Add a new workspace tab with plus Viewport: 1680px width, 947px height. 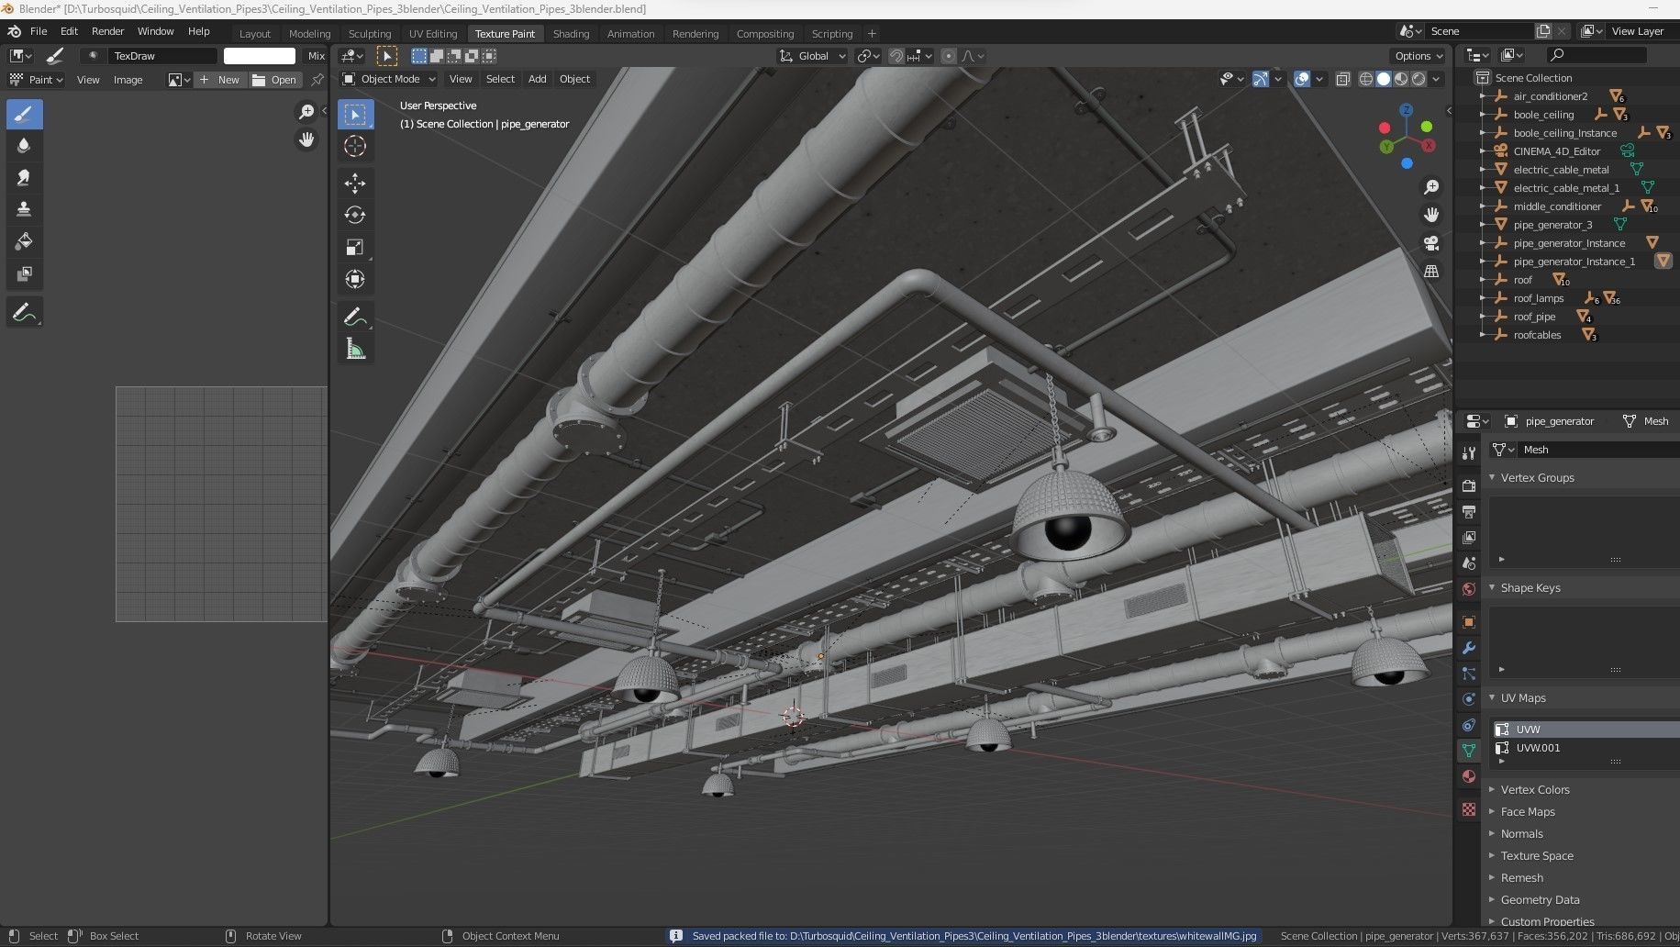point(872,34)
